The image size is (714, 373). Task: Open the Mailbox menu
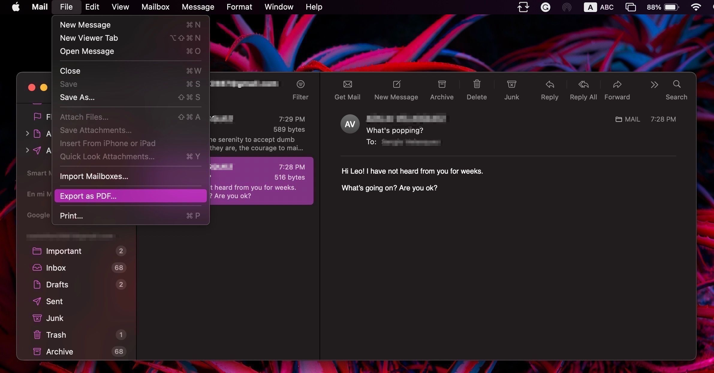[x=155, y=7]
